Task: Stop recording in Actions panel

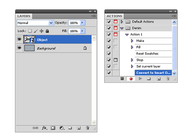Action: coord(122,79)
